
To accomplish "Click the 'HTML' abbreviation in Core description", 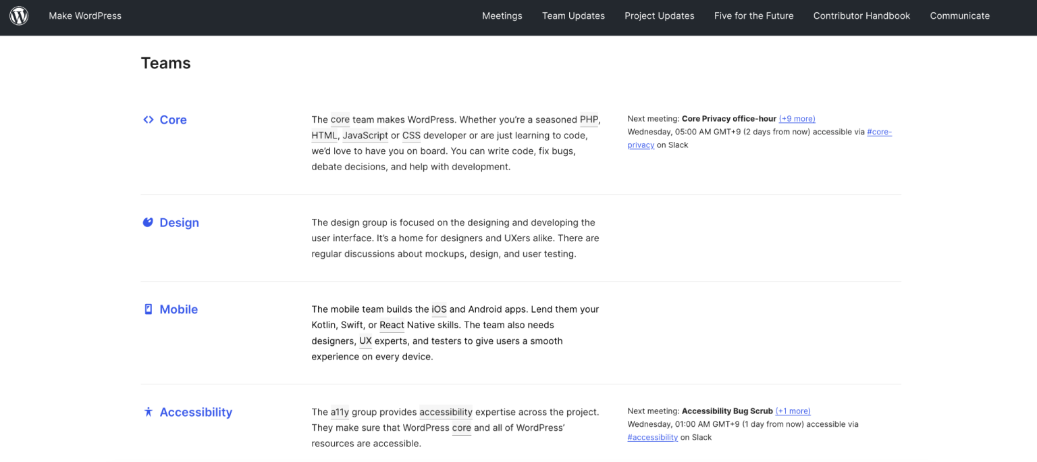I will tap(324, 135).
